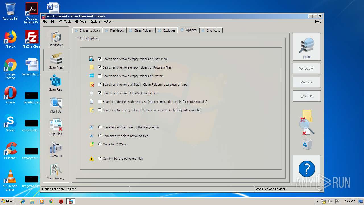Image resolution: width=364 pixels, height=205 pixels.
Task: Select Permanently delete removed files option
Action: (x=100, y=136)
